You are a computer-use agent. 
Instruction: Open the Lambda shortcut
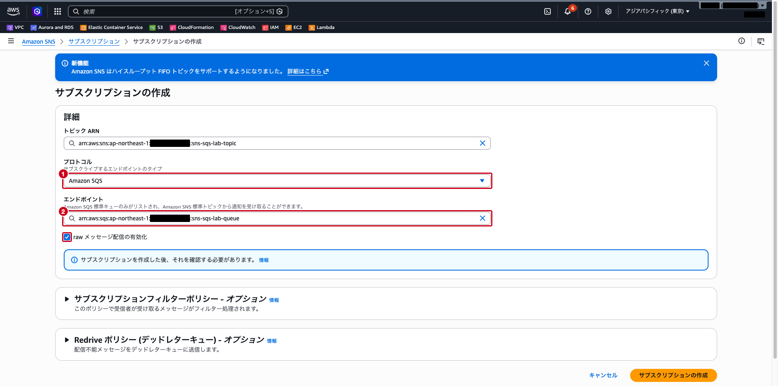pyautogui.click(x=322, y=27)
